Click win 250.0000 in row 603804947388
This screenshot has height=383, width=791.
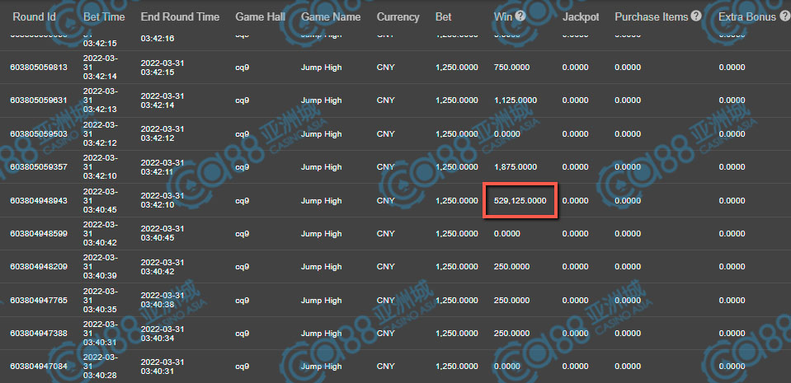tap(511, 333)
